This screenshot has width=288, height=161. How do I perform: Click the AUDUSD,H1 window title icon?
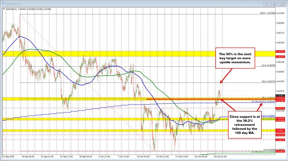[x=4, y=4]
